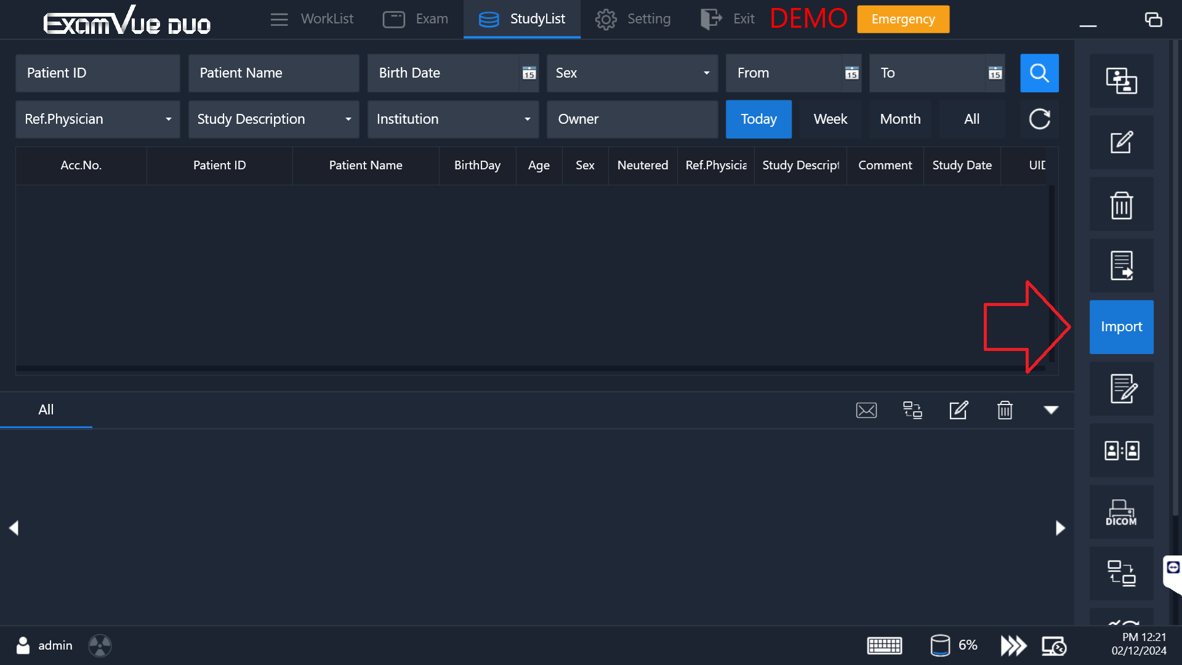This screenshot has height=665, width=1182.
Task: Open the Ref.Physician dropdown
Action: [x=97, y=119]
